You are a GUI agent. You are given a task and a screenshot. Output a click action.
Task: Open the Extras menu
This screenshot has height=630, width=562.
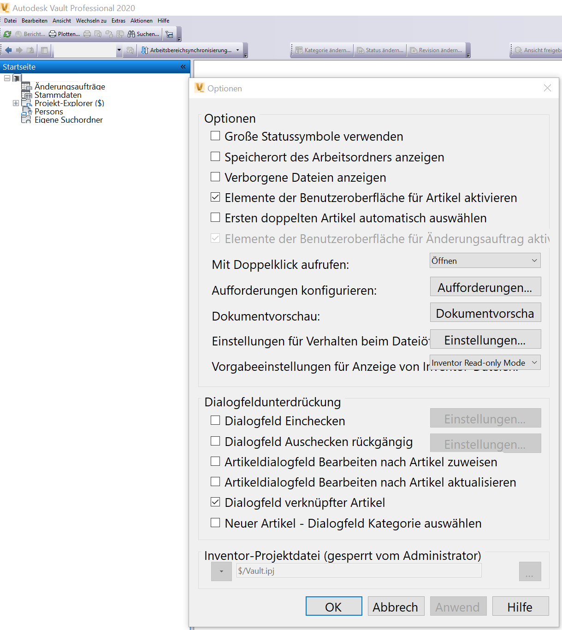[118, 21]
